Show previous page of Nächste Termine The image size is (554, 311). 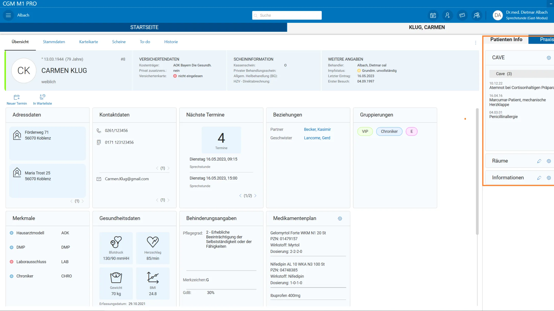(240, 195)
